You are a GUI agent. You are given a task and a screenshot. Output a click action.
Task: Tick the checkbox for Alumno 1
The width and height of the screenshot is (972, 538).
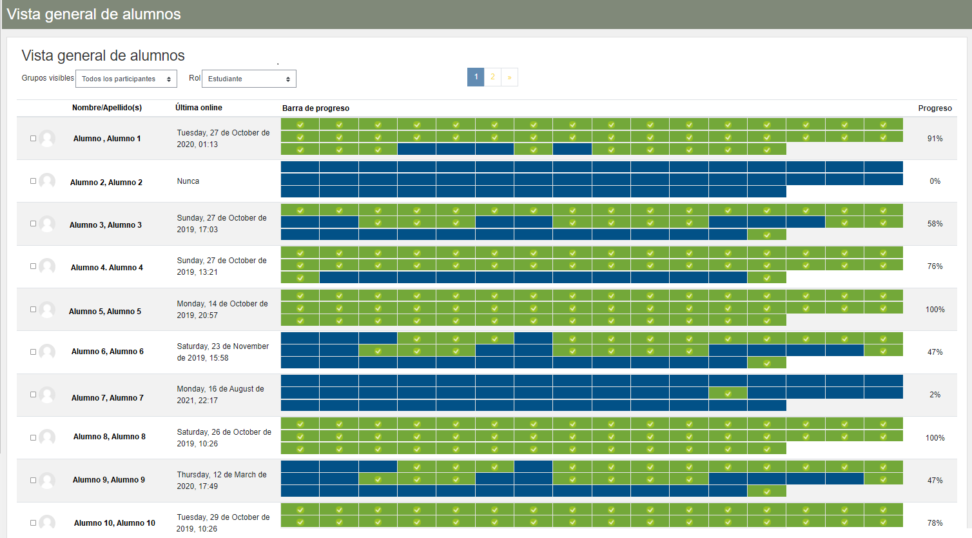(33, 138)
